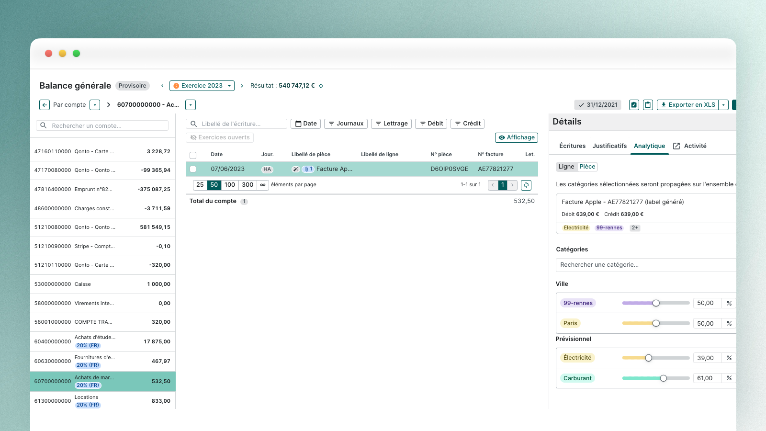Click the Rechercher un compte search field
The height and width of the screenshot is (431, 766).
coord(102,125)
